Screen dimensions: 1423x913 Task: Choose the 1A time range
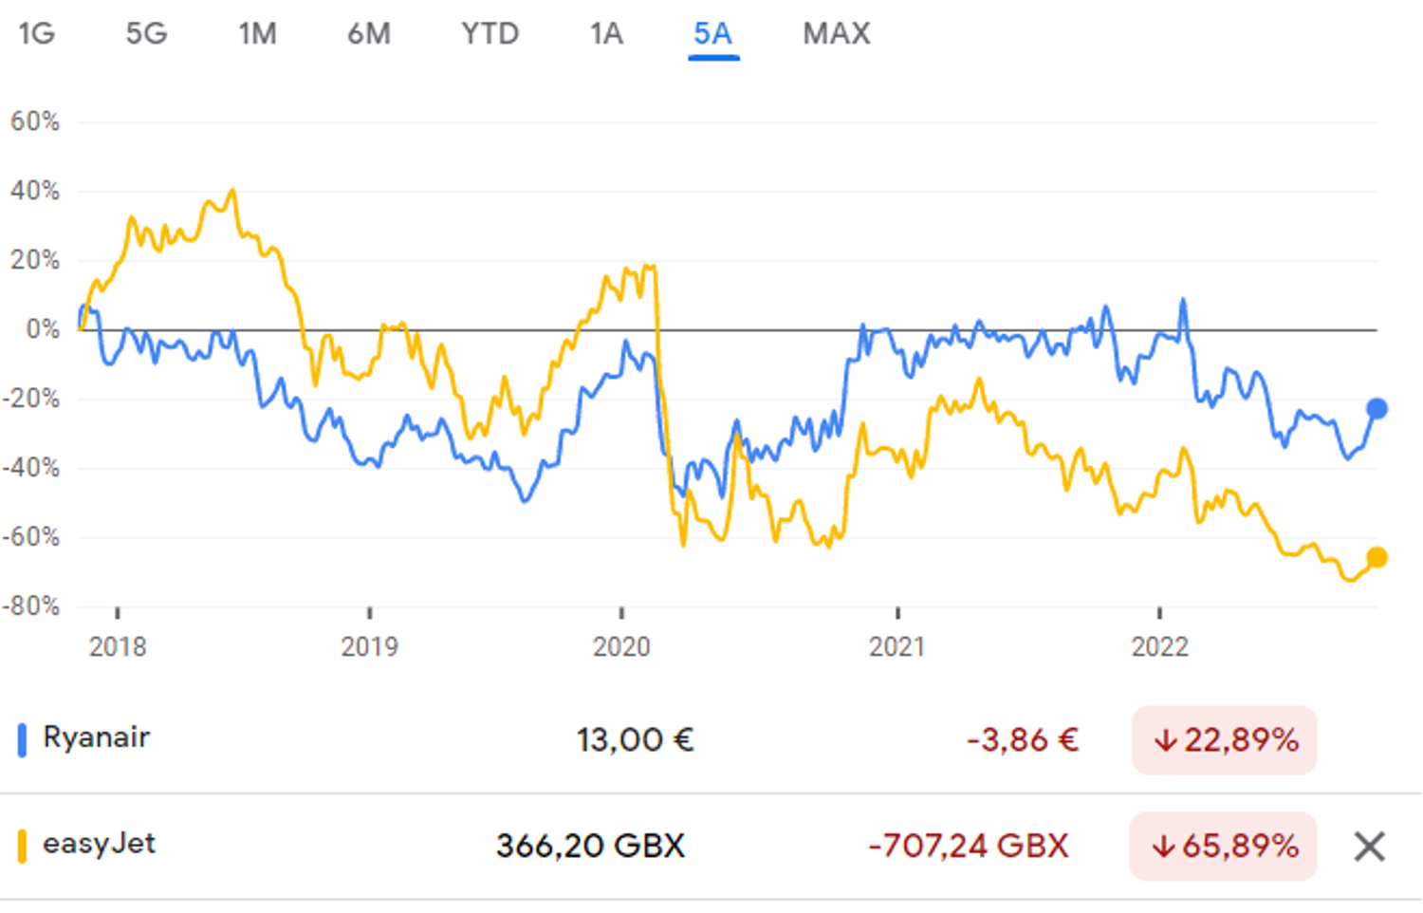coord(606,34)
